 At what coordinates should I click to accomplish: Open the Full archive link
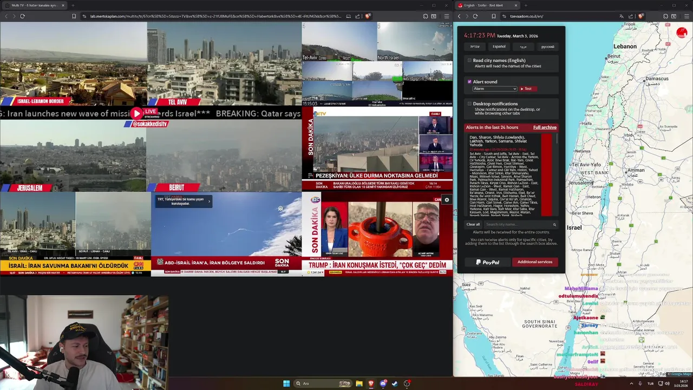click(x=545, y=127)
